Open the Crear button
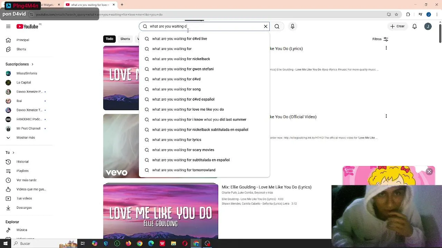The width and height of the screenshot is (442, 248). (x=397, y=27)
